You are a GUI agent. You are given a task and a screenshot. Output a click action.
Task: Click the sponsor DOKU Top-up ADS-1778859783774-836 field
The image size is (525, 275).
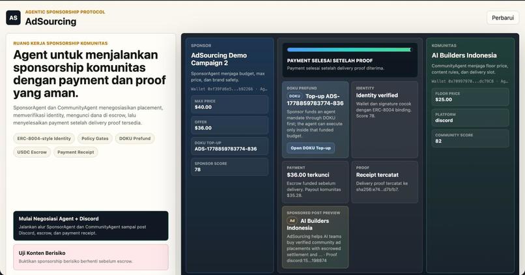pos(229,146)
